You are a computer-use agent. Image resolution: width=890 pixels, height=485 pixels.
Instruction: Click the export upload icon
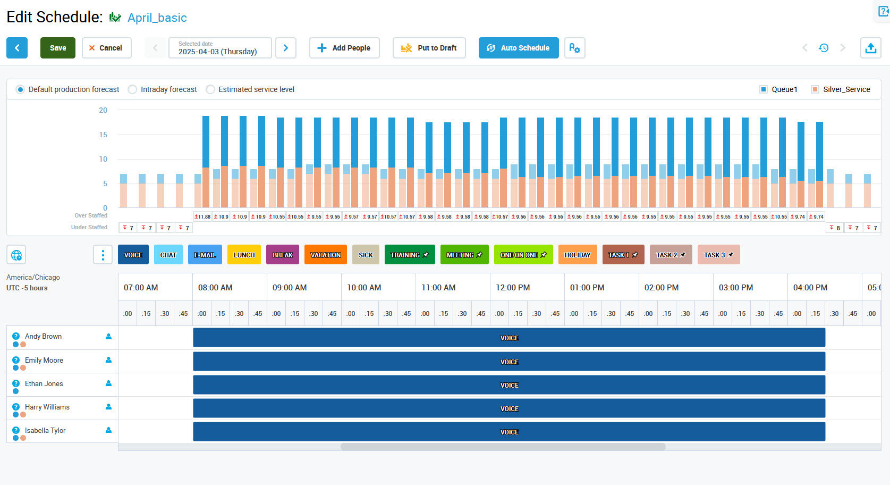point(870,48)
